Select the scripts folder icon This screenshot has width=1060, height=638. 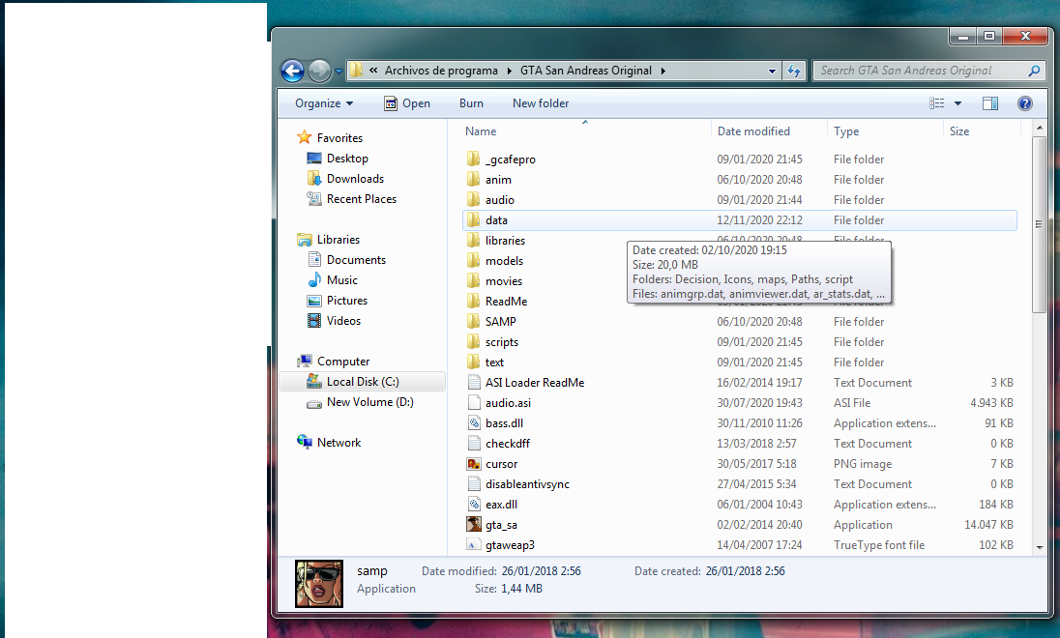(x=473, y=341)
